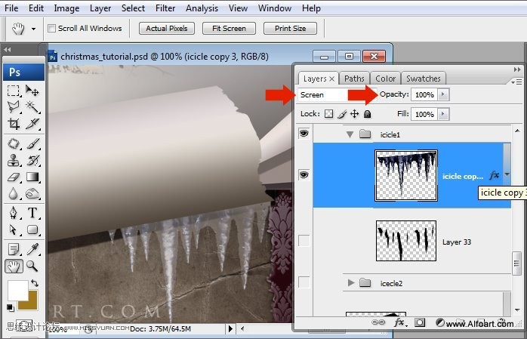527x339 pixels.
Task: Select the Polygonal Lasso tool
Action: (x=13, y=107)
